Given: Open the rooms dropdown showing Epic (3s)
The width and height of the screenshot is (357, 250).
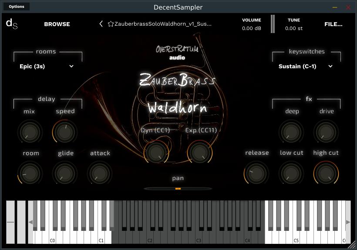Looking at the screenshot, I should point(47,67).
